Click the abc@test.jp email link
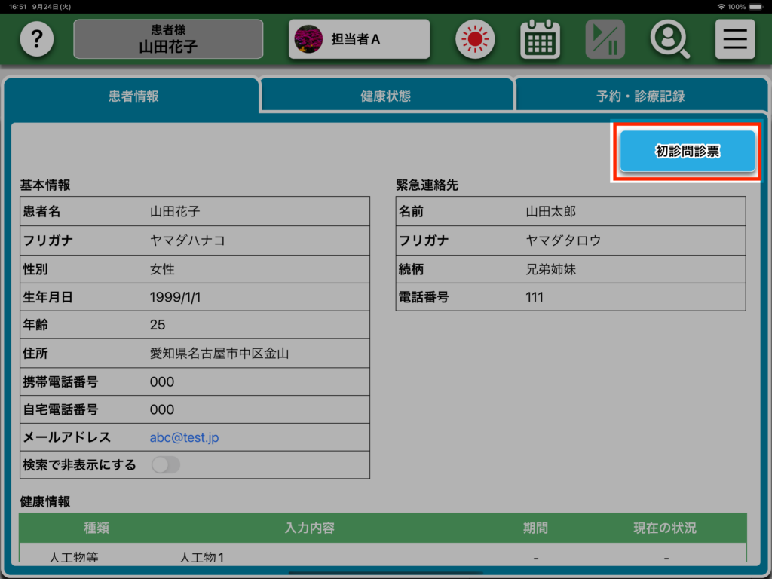This screenshot has width=772, height=579. pyautogui.click(x=184, y=437)
